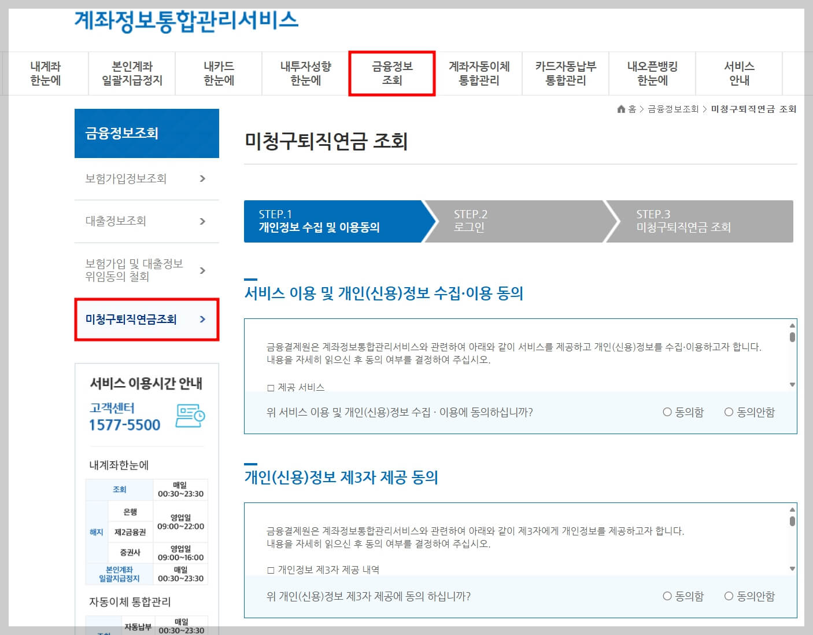Click the 1577-5500 customer center number

(124, 425)
